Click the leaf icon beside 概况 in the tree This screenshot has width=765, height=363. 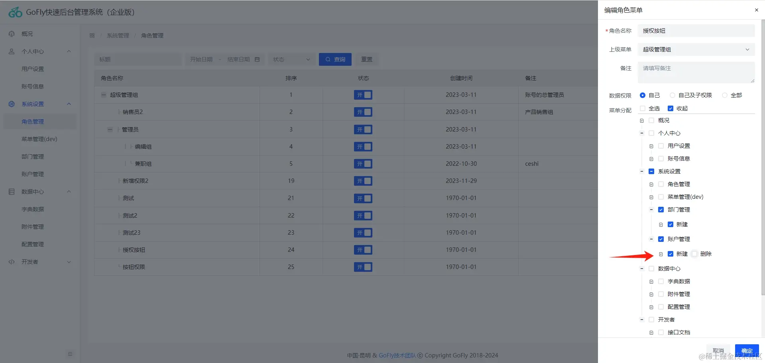point(642,121)
